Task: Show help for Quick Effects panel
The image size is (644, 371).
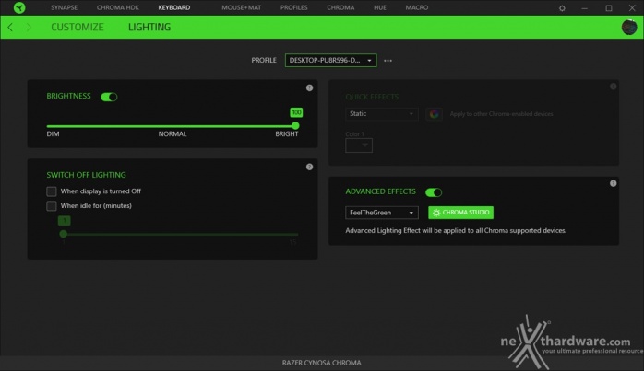Action: tap(613, 87)
